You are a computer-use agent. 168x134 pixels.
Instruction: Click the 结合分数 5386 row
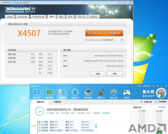tap(21, 62)
